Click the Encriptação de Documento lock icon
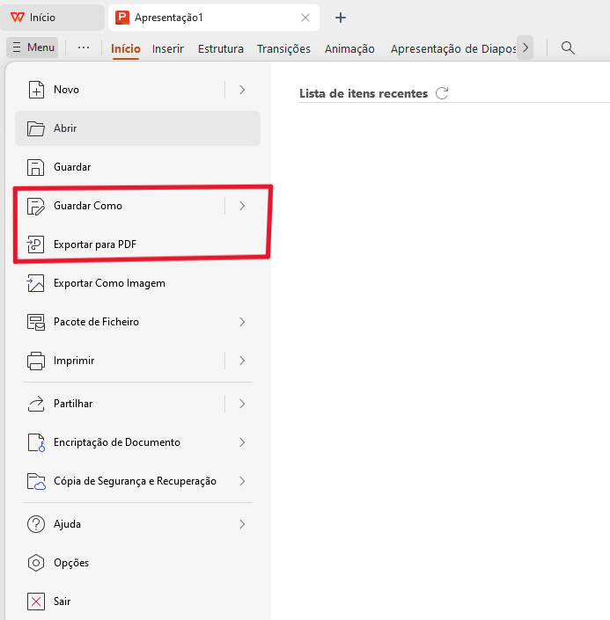The height and width of the screenshot is (620, 610). [x=36, y=442]
